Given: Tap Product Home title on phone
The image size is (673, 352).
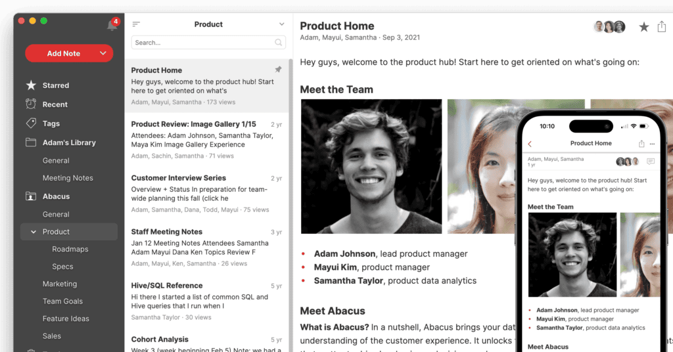Looking at the screenshot, I should click(591, 143).
